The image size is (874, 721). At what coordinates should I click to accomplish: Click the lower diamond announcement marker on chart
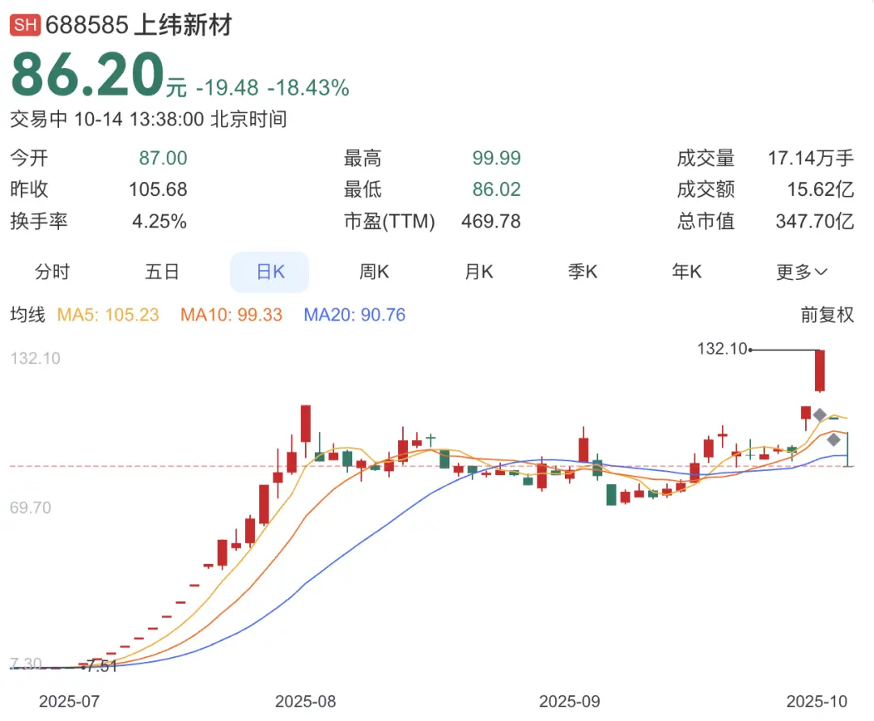tap(834, 439)
